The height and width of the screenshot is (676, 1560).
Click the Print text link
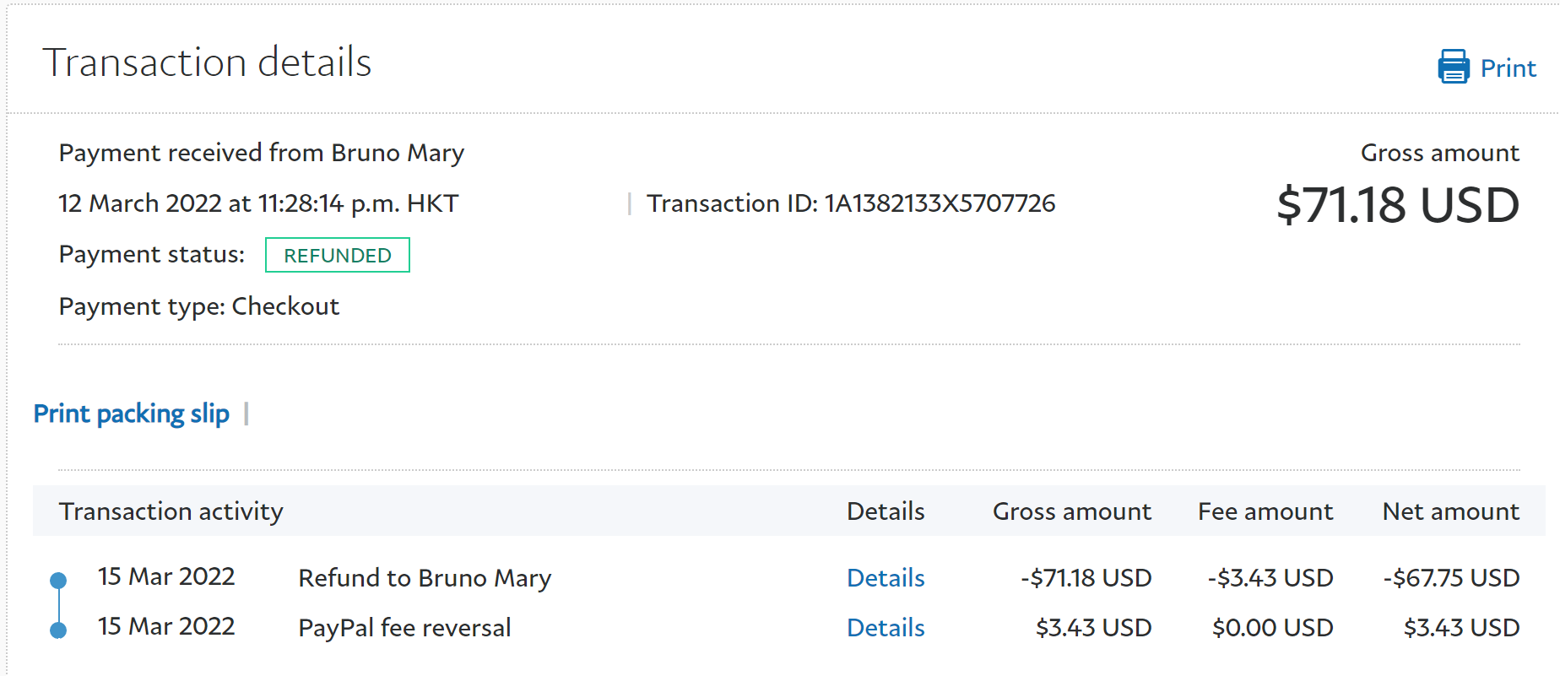point(1508,68)
